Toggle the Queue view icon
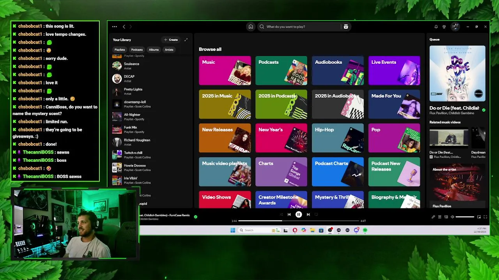This screenshot has height=280, width=499. click(440, 217)
